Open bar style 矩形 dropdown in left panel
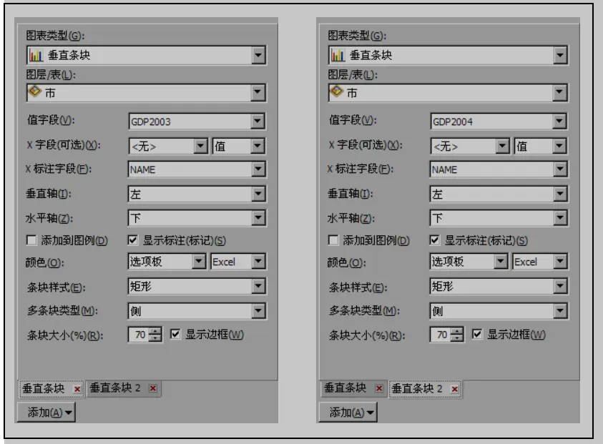 click(x=258, y=286)
